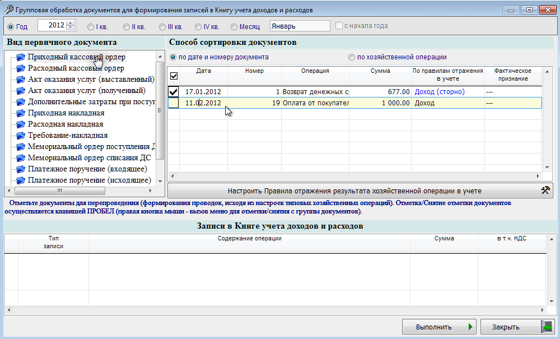Click left arrow of records table horizontal scrollbar
The image size is (560, 339).
8,310
